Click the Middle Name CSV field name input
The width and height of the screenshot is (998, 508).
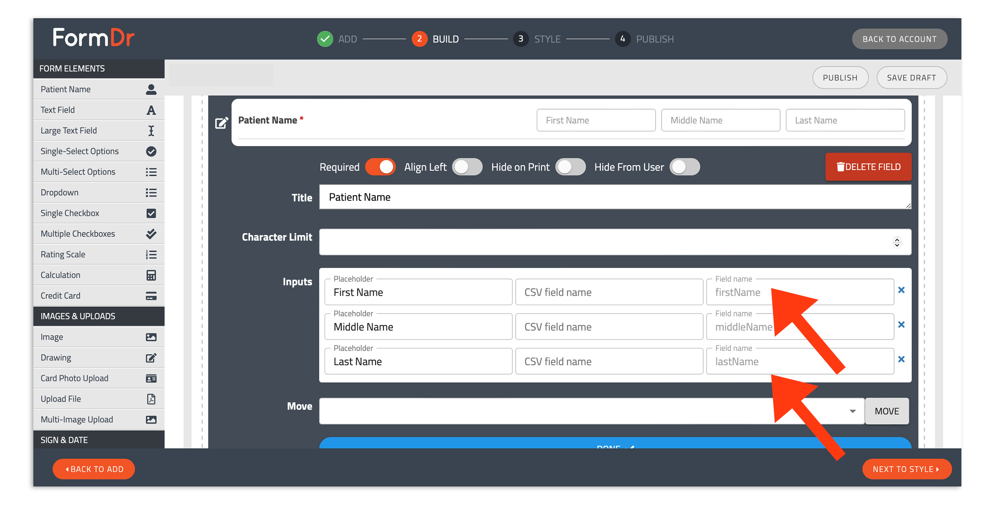click(x=609, y=327)
